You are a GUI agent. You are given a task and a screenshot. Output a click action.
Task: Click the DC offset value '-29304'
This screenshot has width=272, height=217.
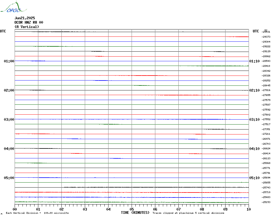pyautogui.click(x=266, y=42)
